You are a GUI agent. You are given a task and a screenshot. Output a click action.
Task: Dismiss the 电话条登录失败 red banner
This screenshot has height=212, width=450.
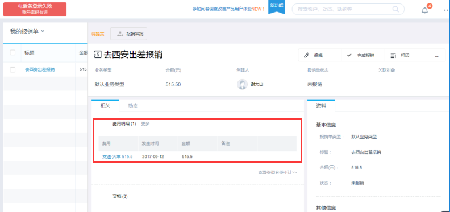point(35,9)
